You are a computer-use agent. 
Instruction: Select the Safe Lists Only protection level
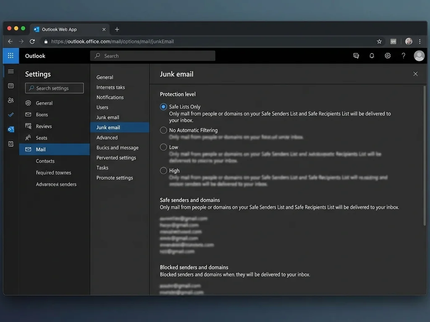tap(163, 107)
